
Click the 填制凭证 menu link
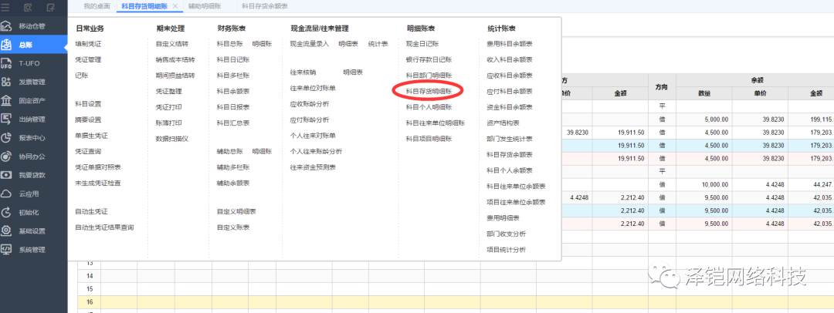tap(88, 44)
